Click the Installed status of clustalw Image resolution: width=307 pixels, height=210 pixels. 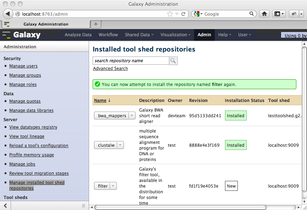pyautogui.click(x=236, y=145)
